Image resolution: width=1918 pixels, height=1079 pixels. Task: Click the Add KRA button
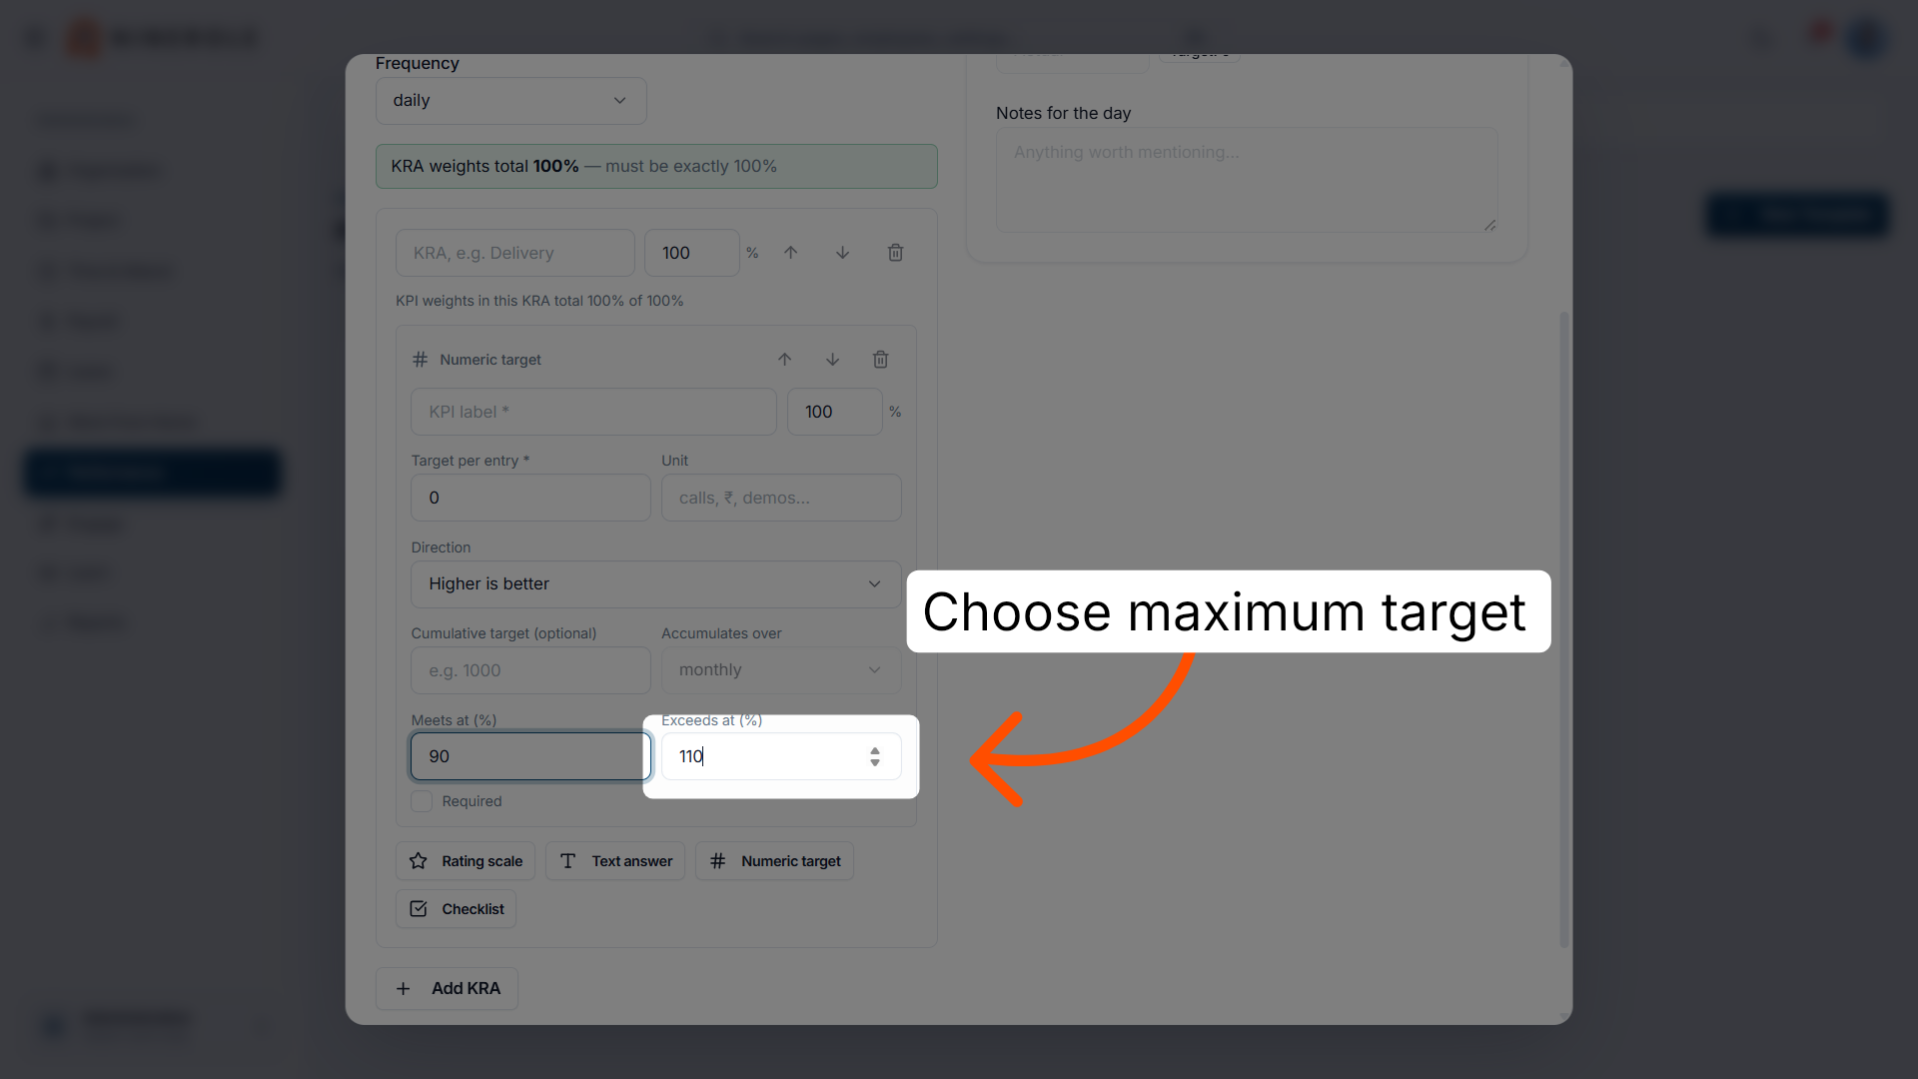coord(448,989)
